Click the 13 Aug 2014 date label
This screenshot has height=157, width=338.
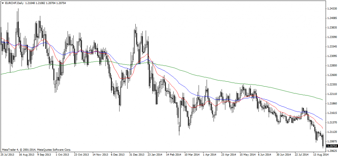pos(321,155)
